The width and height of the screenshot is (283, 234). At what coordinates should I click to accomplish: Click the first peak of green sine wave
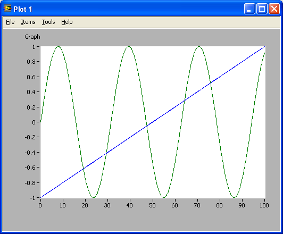coord(59,47)
